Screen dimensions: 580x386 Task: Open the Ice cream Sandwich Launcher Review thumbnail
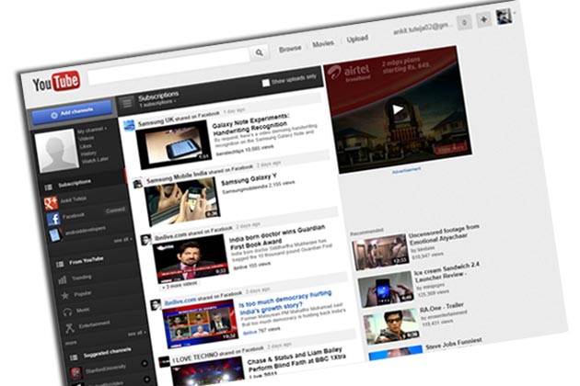pos(386,289)
